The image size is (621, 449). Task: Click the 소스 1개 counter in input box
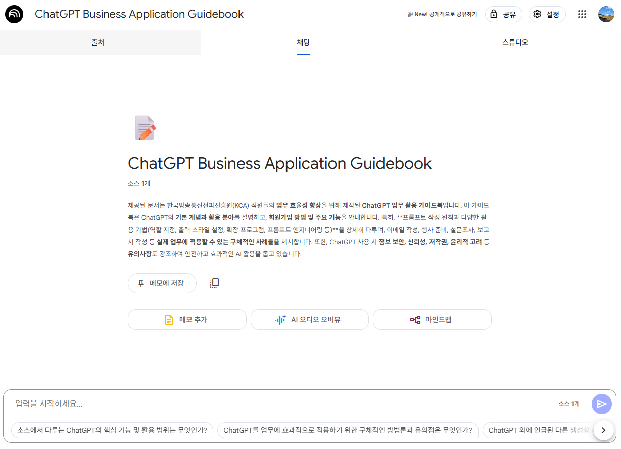click(x=569, y=403)
